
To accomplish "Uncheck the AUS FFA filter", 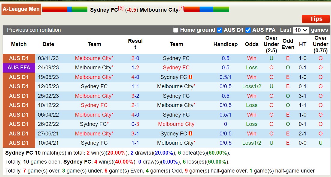I will 248,30.
